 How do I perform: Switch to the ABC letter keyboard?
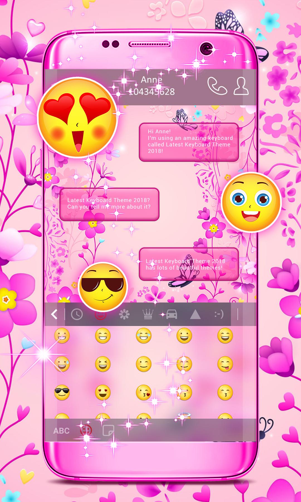click(61, 431)
